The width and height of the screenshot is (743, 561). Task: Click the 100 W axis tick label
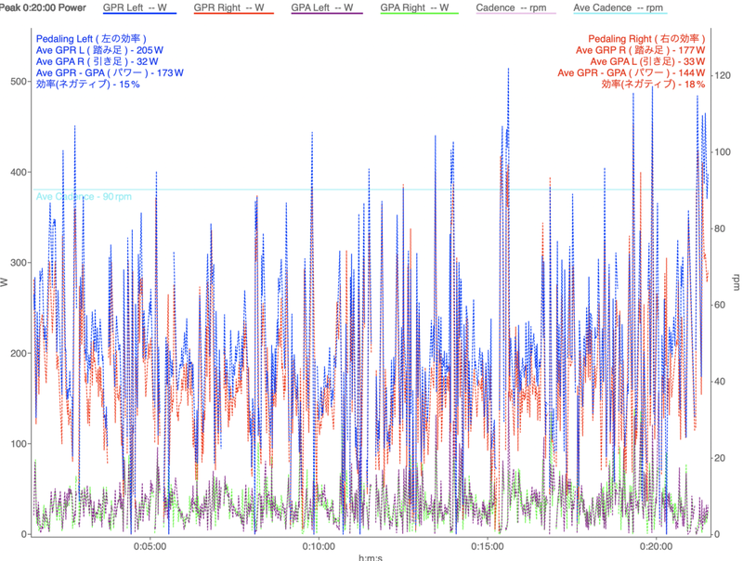(19, 444)
